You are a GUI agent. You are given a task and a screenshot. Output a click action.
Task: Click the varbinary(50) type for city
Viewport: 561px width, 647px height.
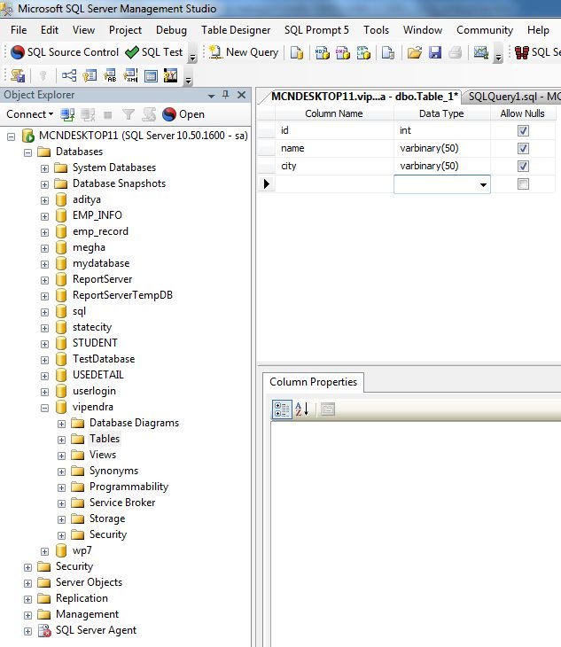(x=441, y=166)
